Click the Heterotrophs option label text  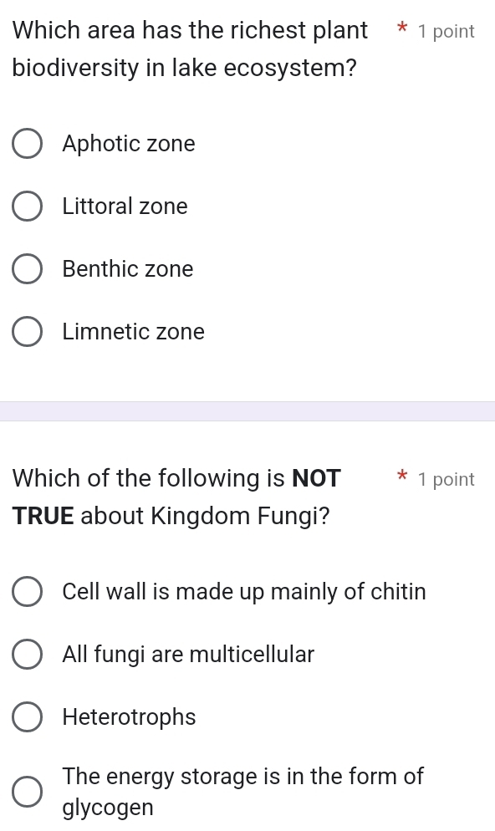coord(129,716)
